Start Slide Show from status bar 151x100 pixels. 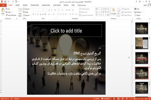[x=127, y=99]
